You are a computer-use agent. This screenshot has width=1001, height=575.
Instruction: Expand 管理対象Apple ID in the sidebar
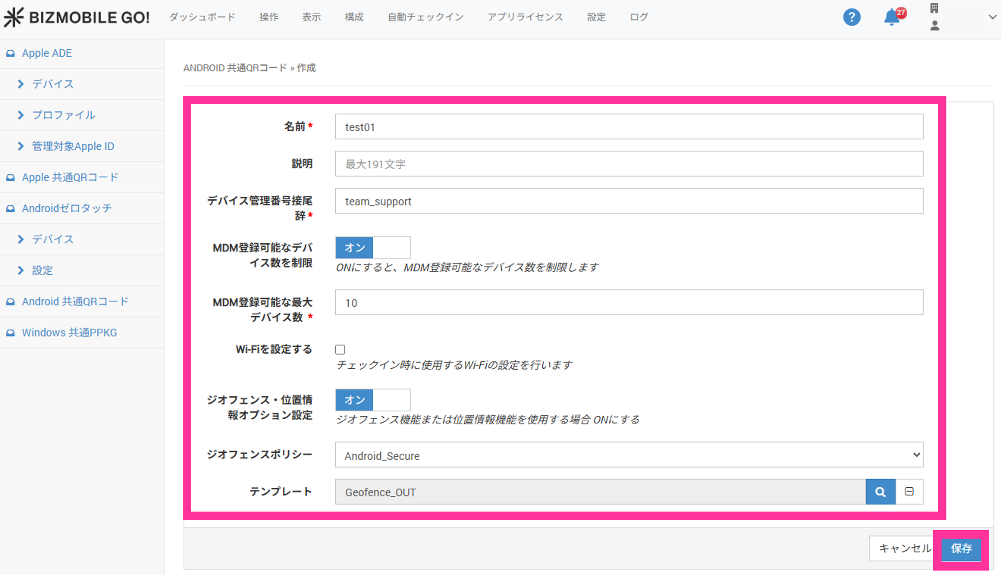pyautogui.click(x=73, y=146)
